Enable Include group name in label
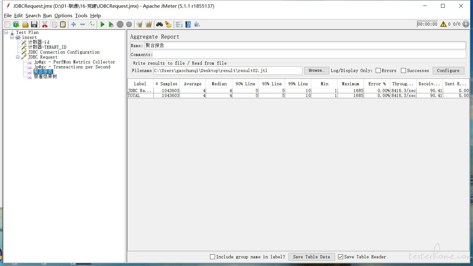This screenshot has height=266, width=473. tap(212, 257)
